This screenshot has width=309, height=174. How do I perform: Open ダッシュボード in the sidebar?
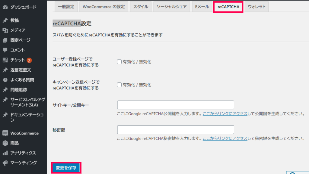(23, 7)
